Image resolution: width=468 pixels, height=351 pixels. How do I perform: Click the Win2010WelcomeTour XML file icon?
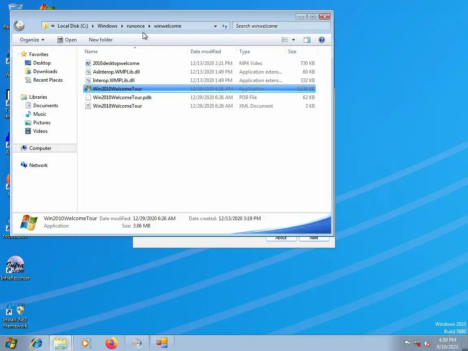point(88,106)
